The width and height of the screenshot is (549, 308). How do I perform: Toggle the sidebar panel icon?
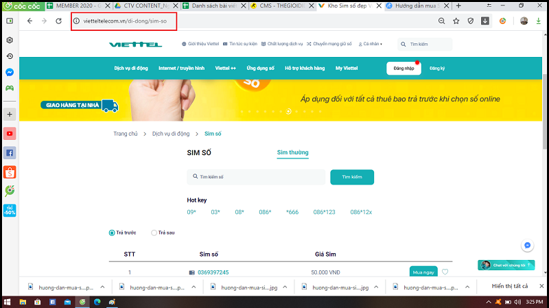pyautogui.click(x=10, y=21)
